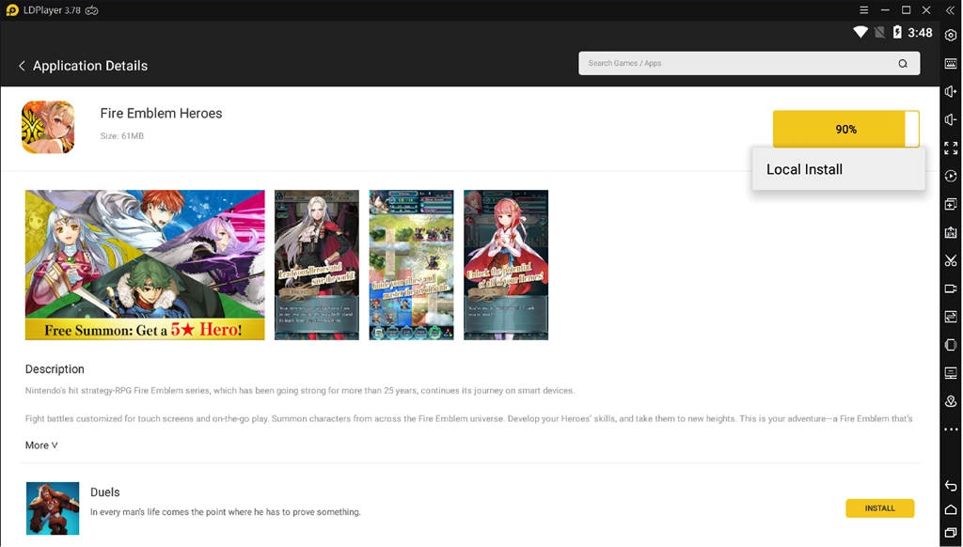Open Free Summon banner screenshot
Viewport: 963px width, 547px height.
pyautogui.click(x=145, y=265)
